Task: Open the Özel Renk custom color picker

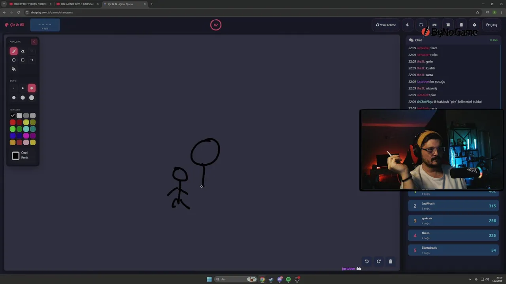Action: coord(16,156)
